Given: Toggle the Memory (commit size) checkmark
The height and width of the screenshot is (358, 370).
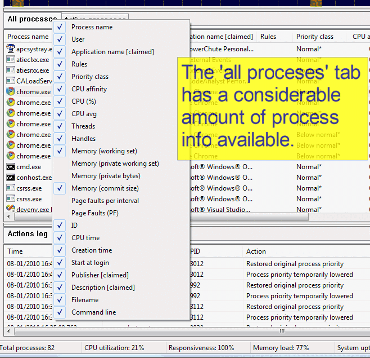Looking at the screenshot, I should click(60, 188).
